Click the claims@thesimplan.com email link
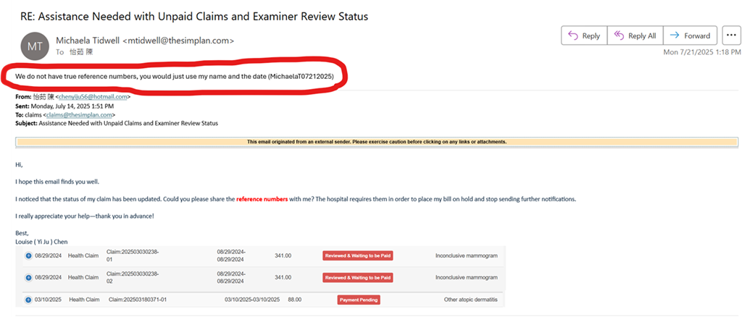Viewport: 742px width, 317px height. click(x=81, y=114)
